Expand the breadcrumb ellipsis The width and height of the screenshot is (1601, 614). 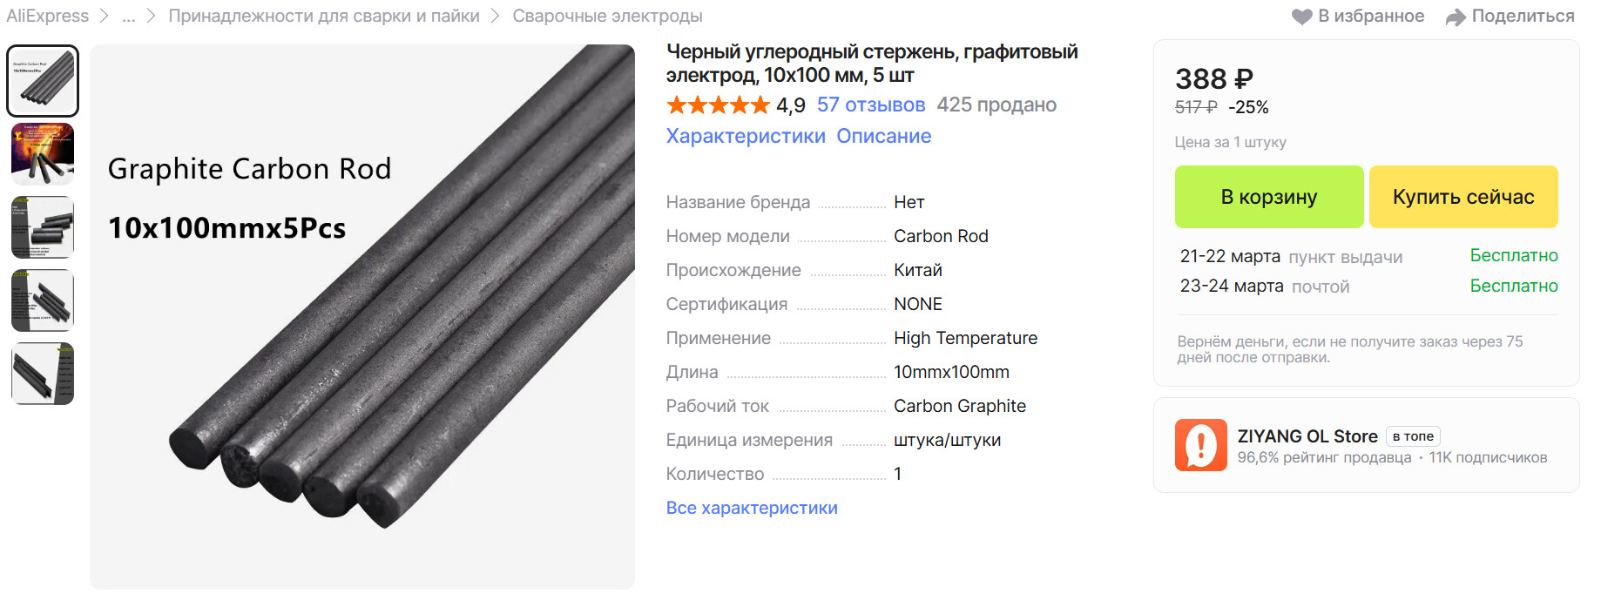click(x=129, y=17)
